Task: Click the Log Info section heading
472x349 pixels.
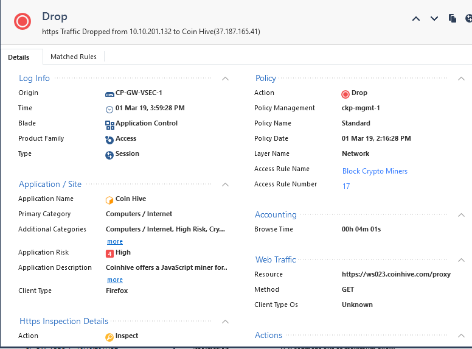Action: click(x=34, y=78)
